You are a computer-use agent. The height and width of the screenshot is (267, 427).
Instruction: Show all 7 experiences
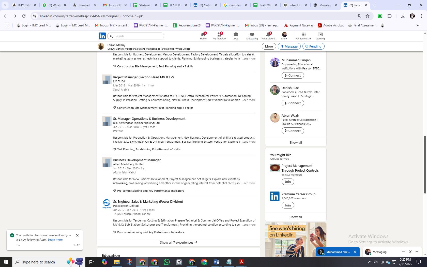click(x=178, y=242)
